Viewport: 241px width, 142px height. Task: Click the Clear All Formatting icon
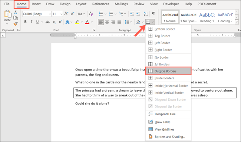coord(91,14)
